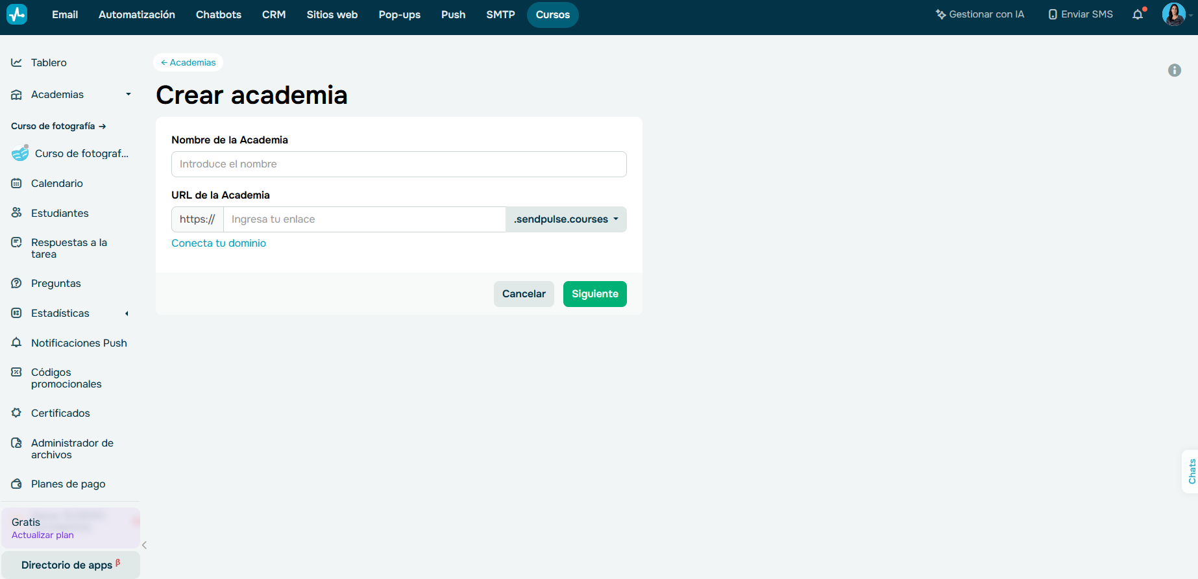Click the Tablero chart icon
1198x579 pixels.
click(16, 62)
